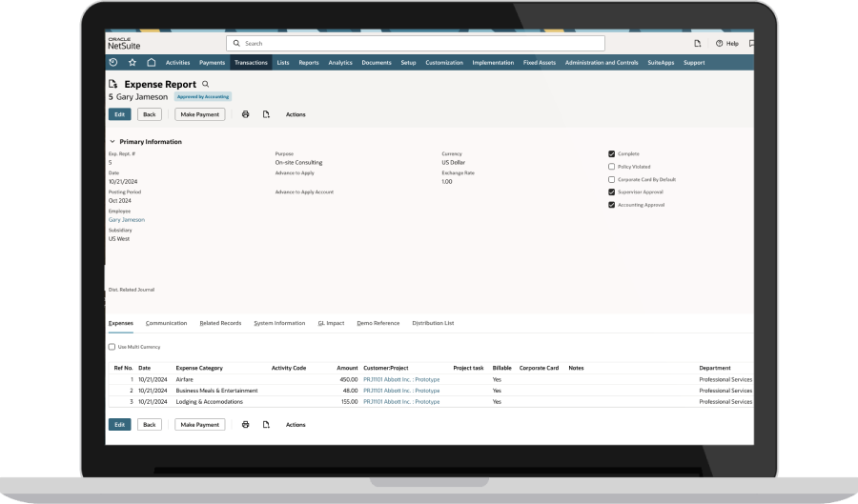This screenshot has width=858, height=504.
Task: Open the Help icon in header
Action: (x=722, y=43)
